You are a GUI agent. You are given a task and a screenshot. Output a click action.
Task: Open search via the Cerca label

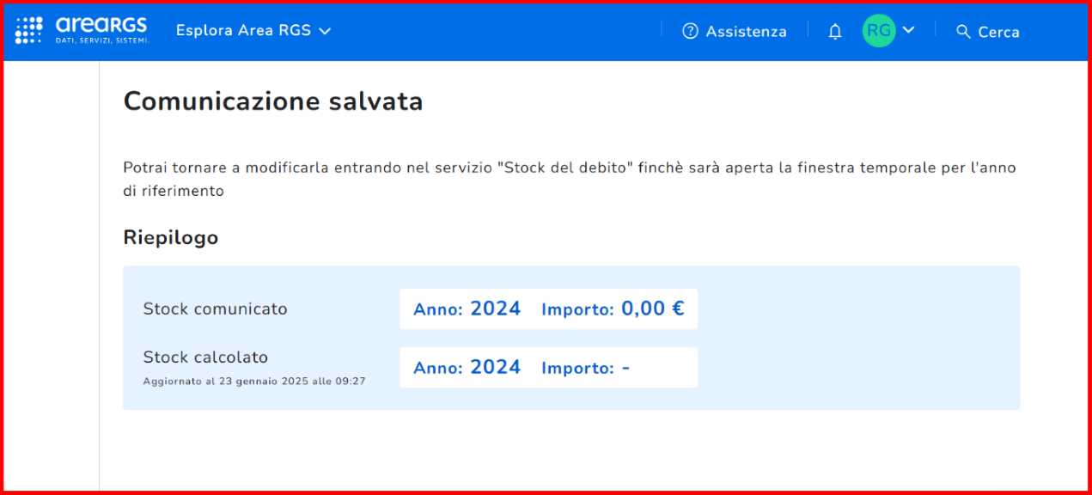click(998, 32)
